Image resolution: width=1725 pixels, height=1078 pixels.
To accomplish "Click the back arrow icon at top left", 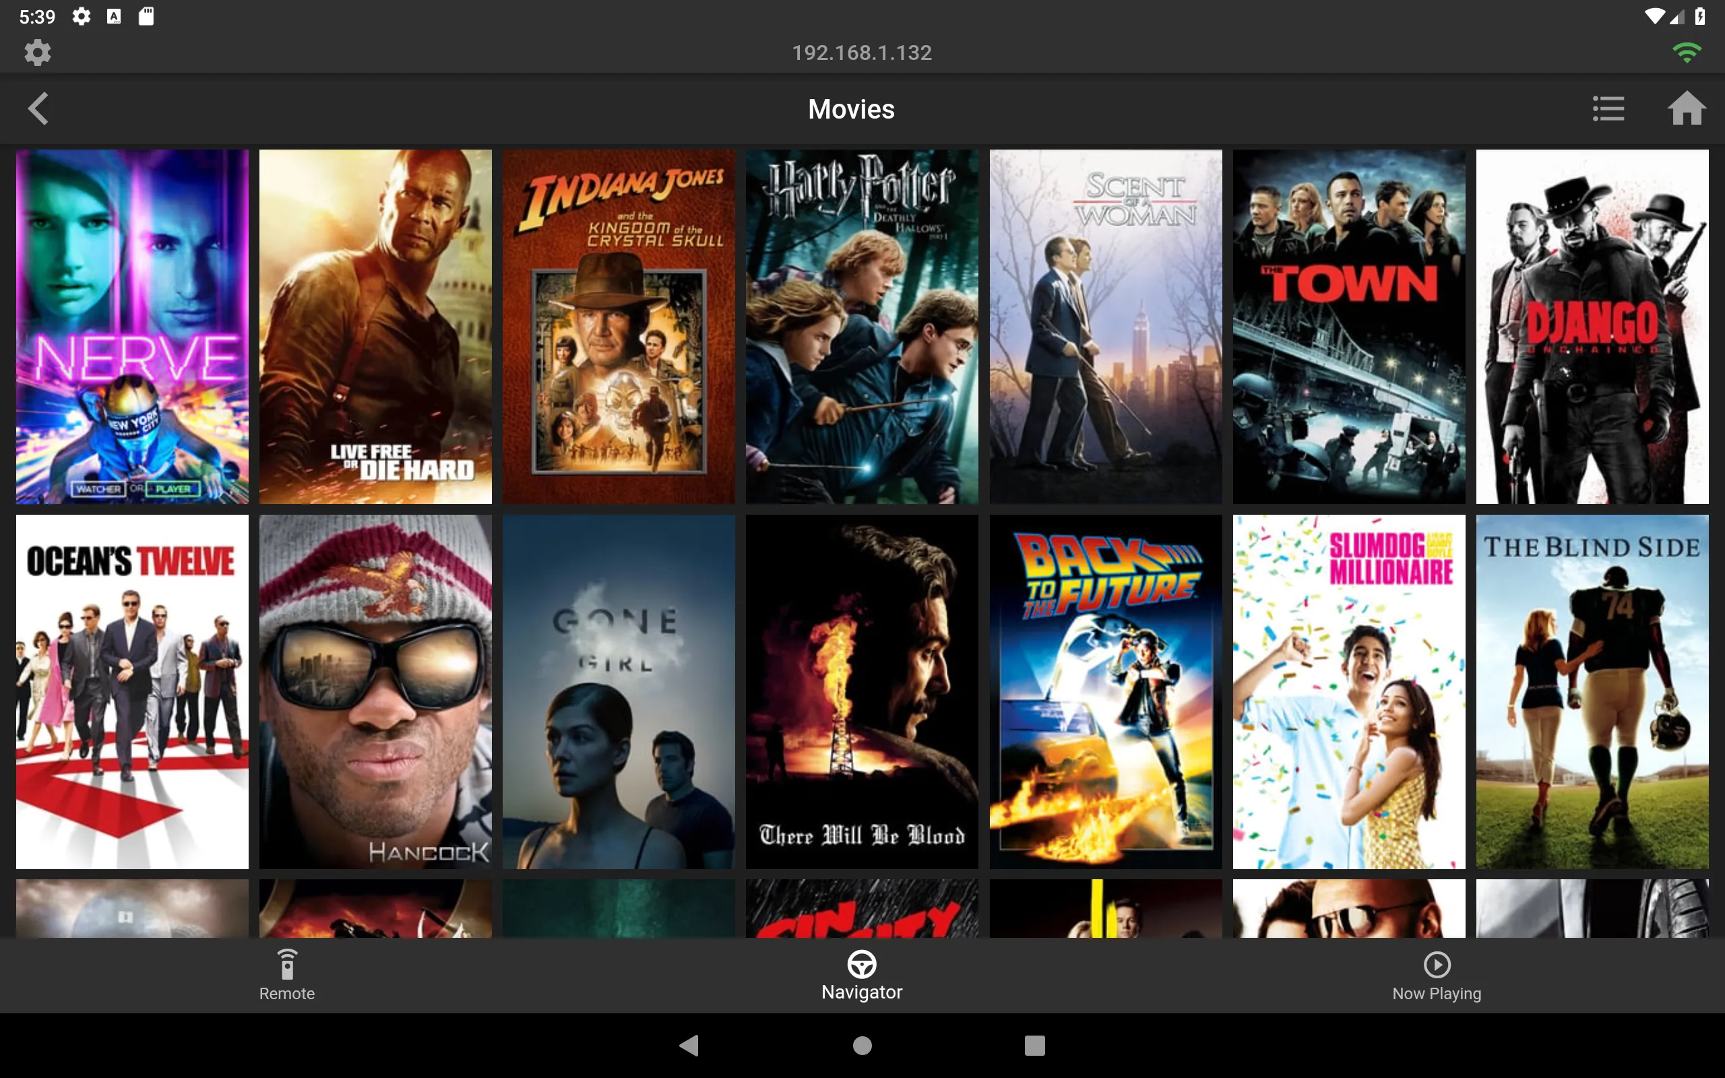I will (x=37, y=108).
